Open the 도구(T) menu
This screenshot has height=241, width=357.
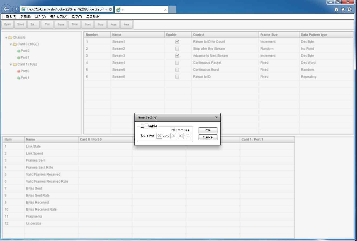pos(77,17)
